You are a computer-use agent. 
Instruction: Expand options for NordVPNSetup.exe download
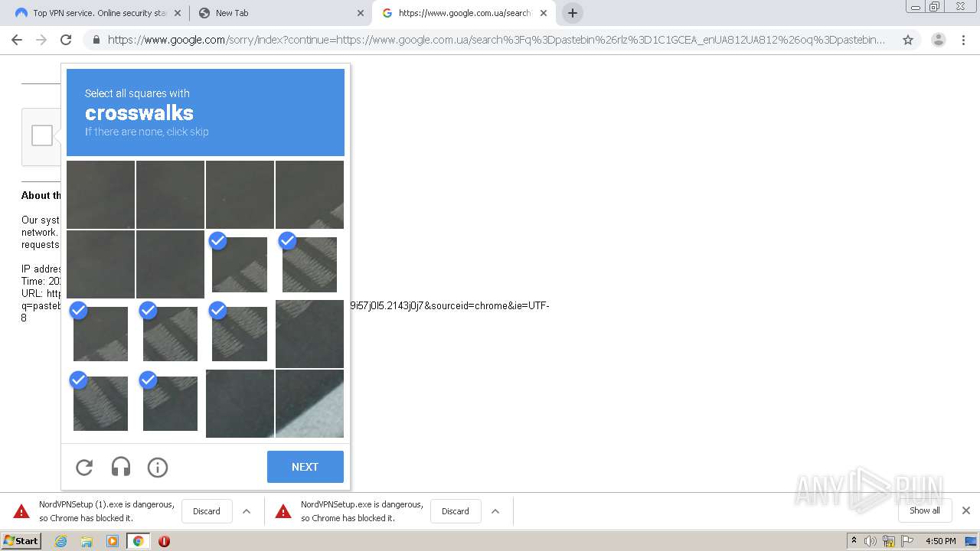click(495, 511)
